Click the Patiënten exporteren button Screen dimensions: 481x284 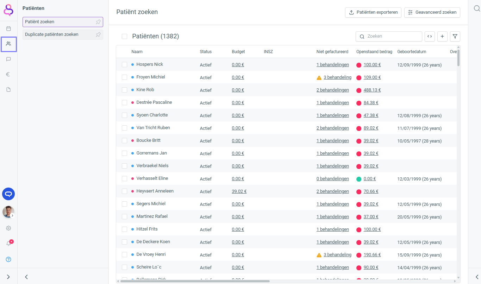tap(373, 12)
